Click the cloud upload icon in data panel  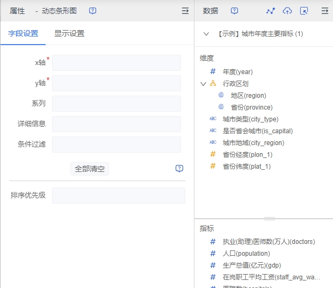pyautogui.click(x=287, y=11)
